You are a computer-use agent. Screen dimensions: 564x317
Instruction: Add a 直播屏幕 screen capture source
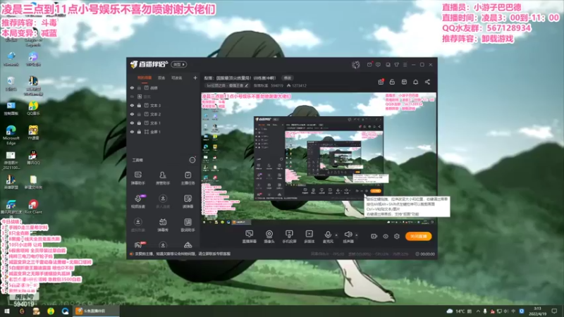(x=250, y=237)
